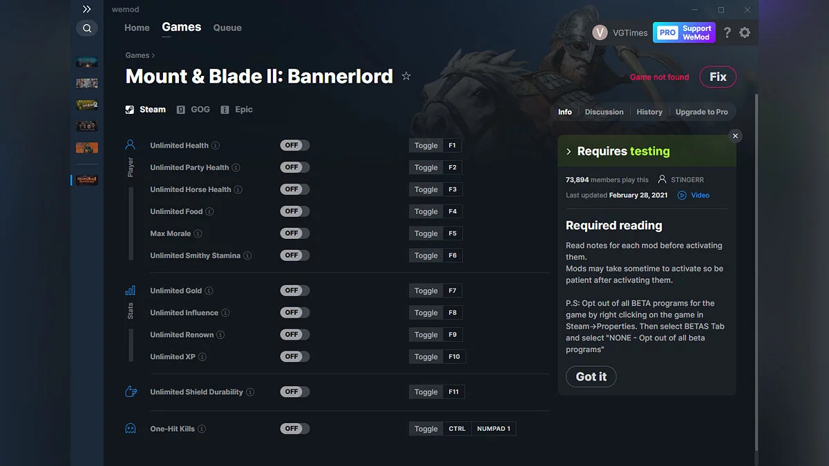Click the Fix button for game not found
This screenshot has height=466, width=829.
coord(718,77)
